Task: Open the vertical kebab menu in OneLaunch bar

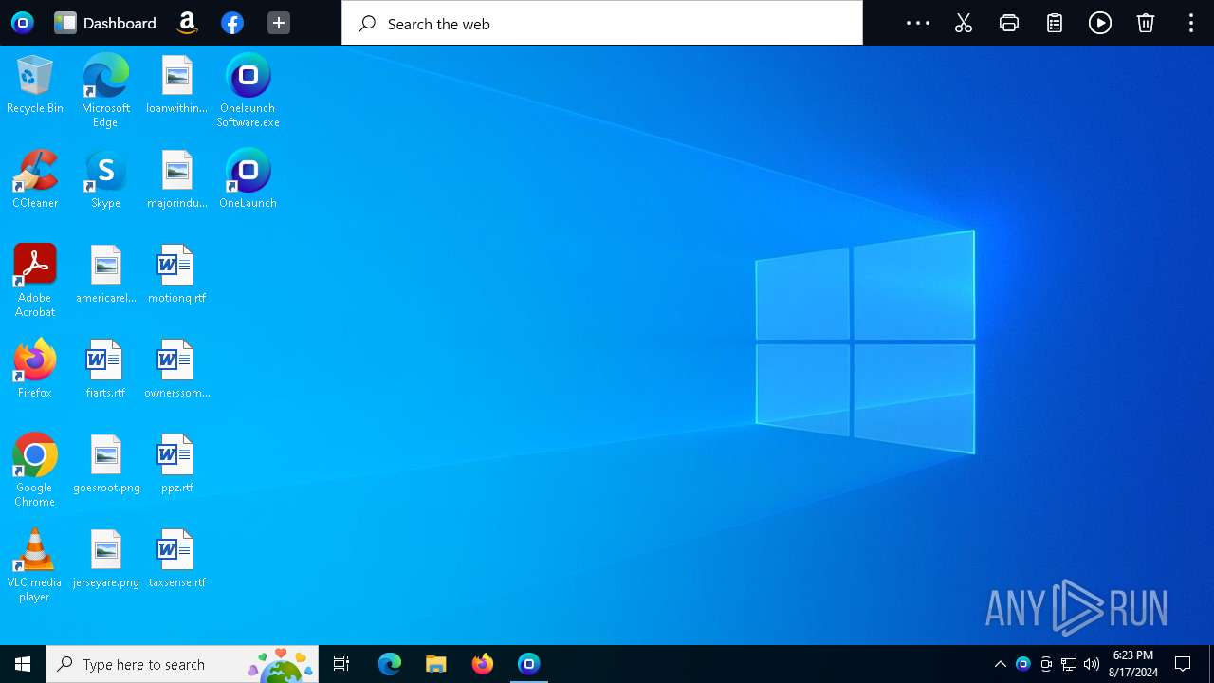Action: (1191, 23)
